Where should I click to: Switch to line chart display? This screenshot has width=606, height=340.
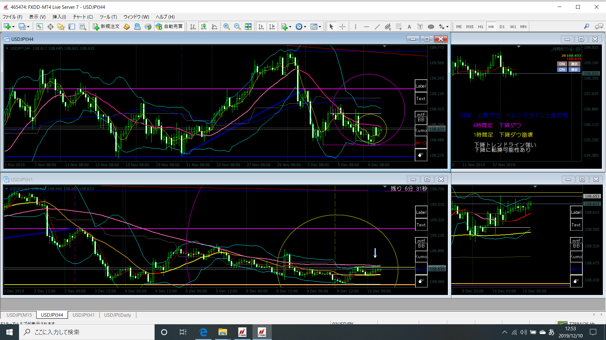pos(215,27)
